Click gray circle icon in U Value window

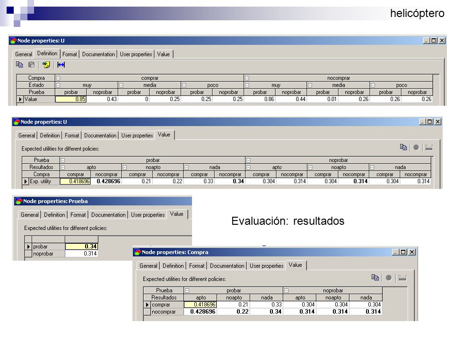pos(416,147)
